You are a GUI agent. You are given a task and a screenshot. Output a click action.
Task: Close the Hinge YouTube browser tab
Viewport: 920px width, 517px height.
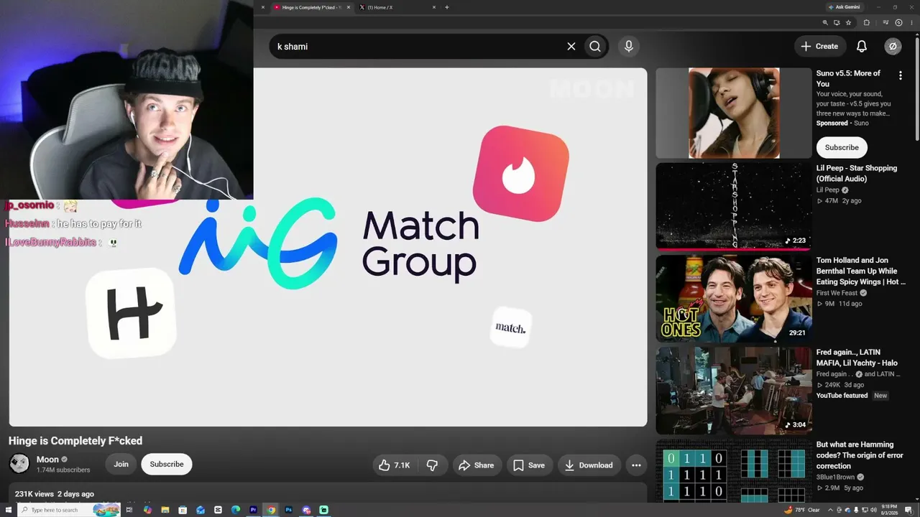pyautogui.click(x=348, y=7)
